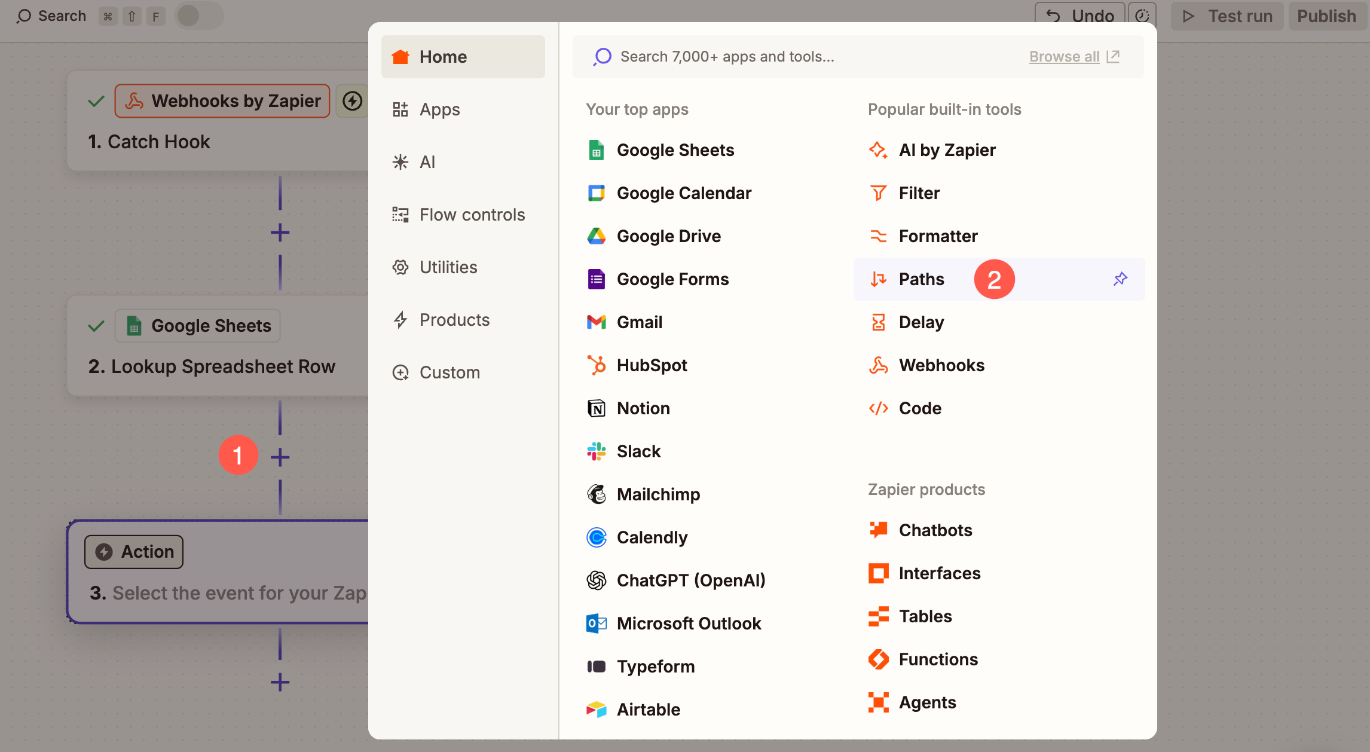
Task: Open the AI category
Action: [463, 162]
